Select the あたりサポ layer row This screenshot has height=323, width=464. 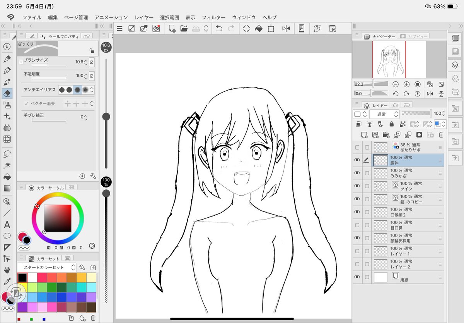tap(398, 147)
